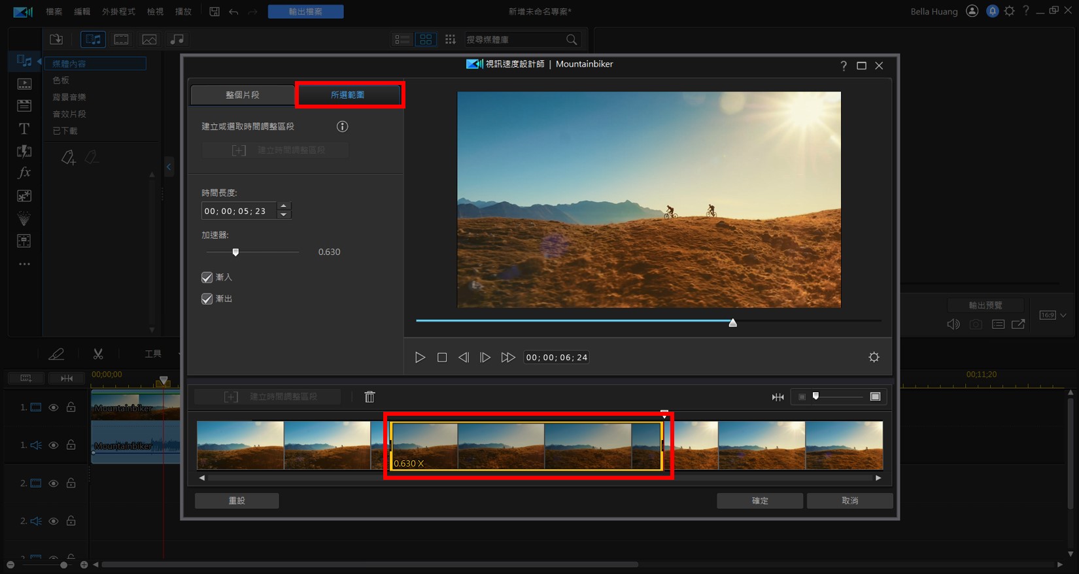The width and height of the screenshot is (1079, 574).
Task: Uncheck the 漸入 ease-in checkbox
Action: click(x=207, y=277)
